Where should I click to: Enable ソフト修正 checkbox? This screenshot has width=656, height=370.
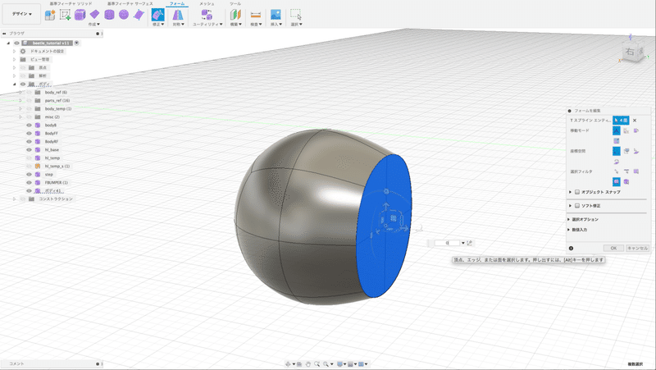[x=577, y=205]
